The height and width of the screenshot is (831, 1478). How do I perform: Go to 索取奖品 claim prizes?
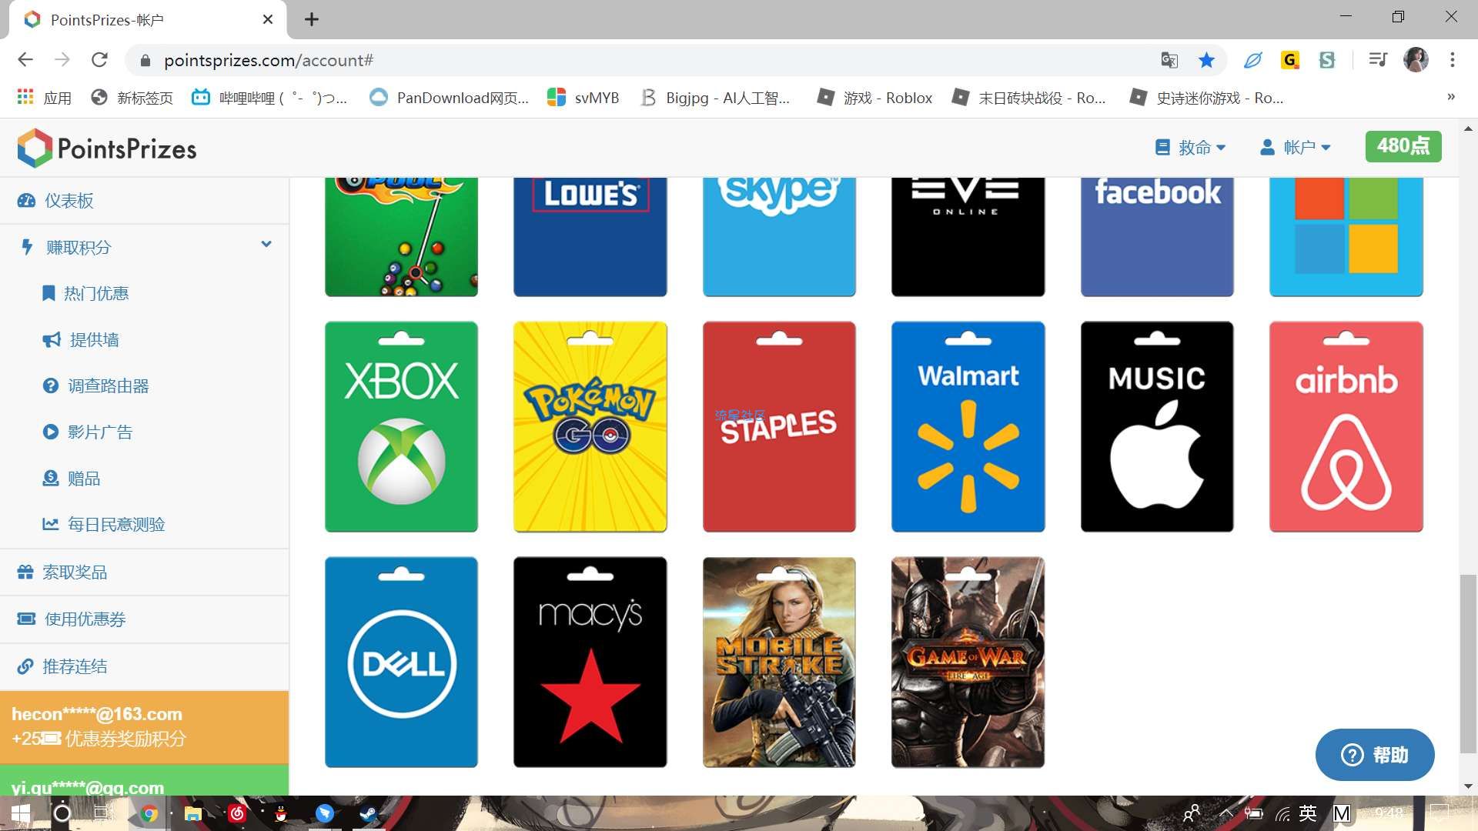click(145, 572)
